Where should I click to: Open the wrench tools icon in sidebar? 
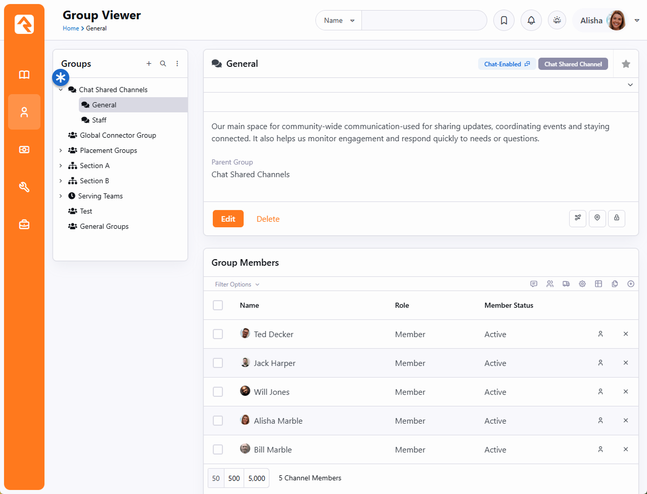pyautogui.click(x=24, y=187)
